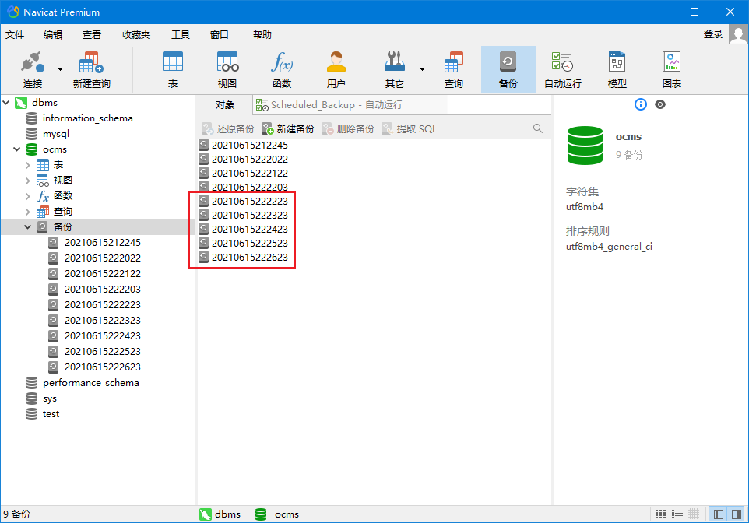749x523 pixels.
Task: Select the performance_schema database in tree
Action: (90, 383)
